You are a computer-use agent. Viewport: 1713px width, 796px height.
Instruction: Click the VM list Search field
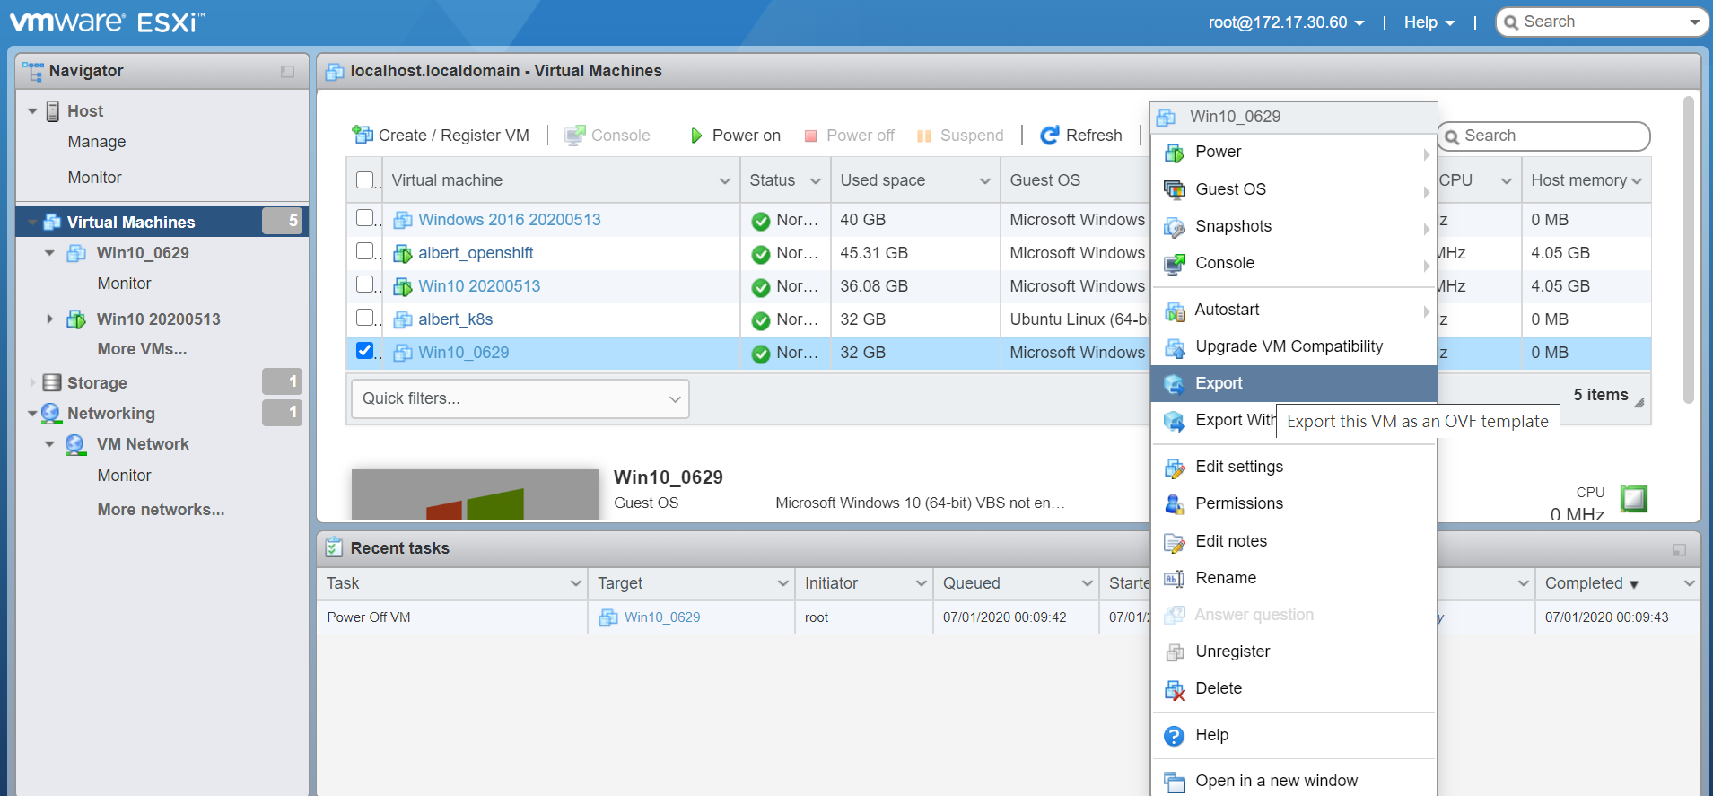click(1543, 136)
